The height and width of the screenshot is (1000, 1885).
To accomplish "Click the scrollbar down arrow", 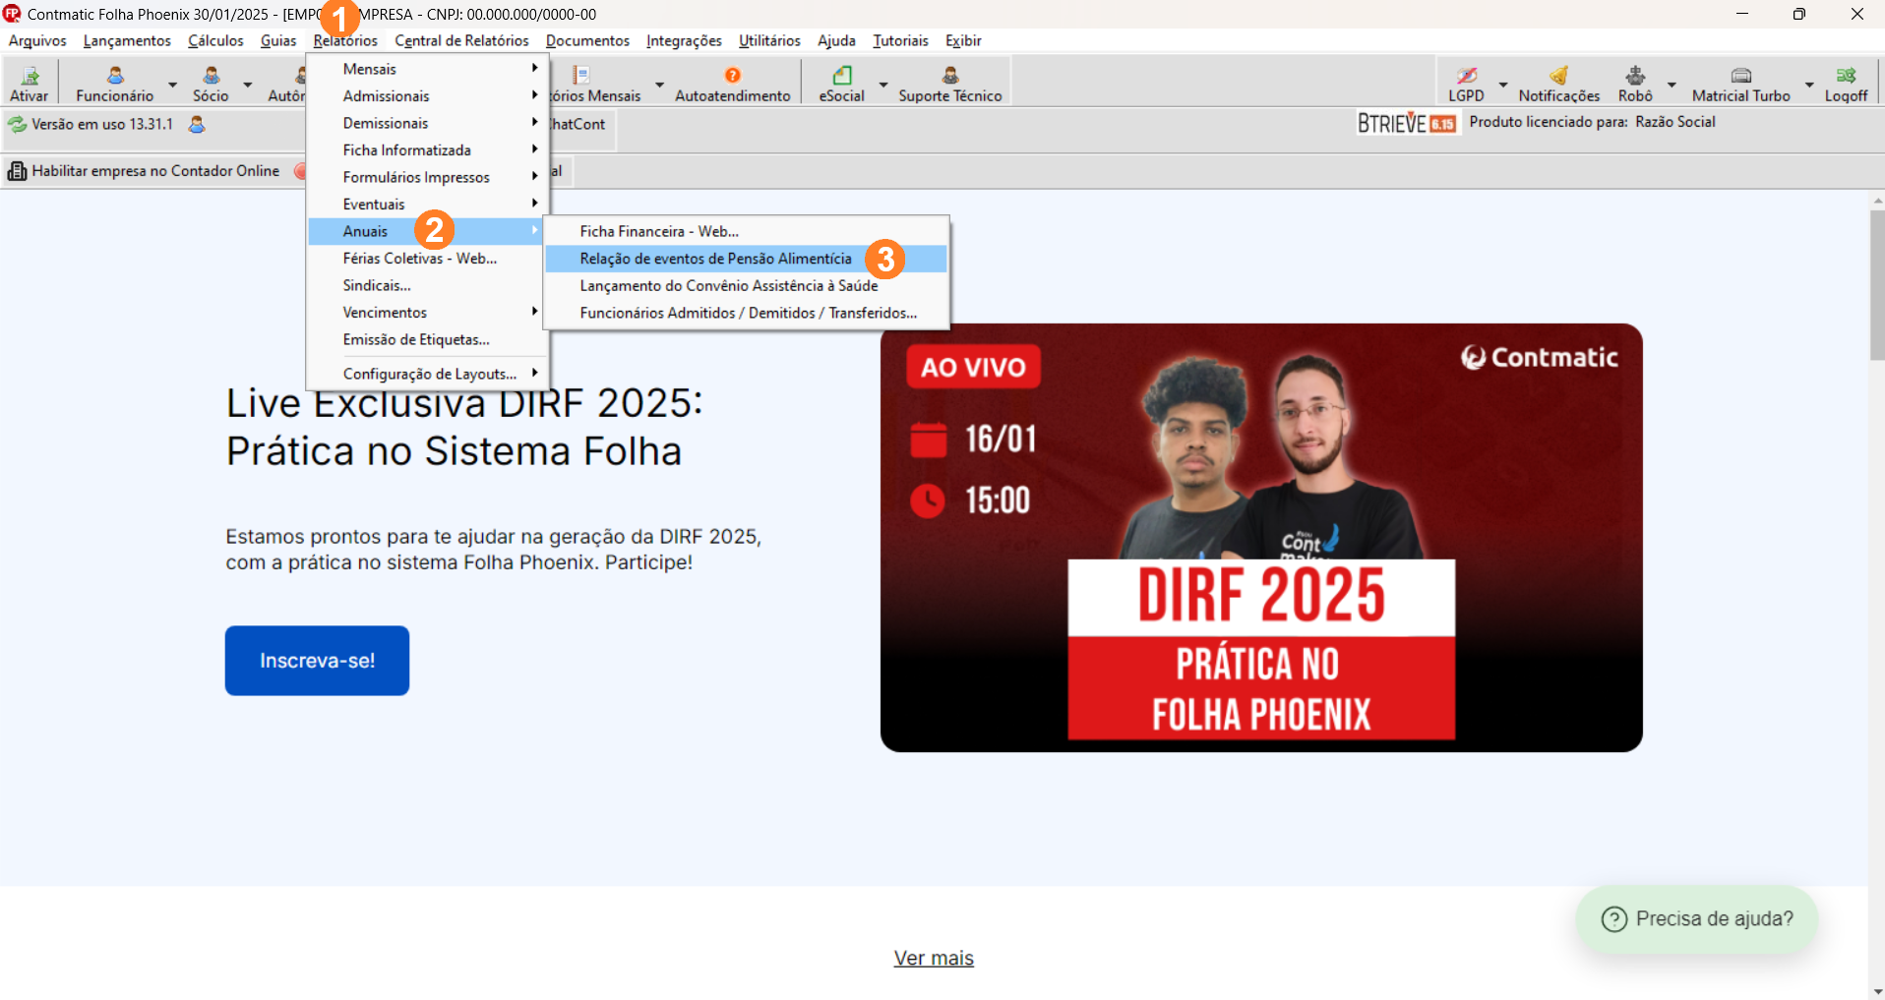I will coord(1877,991).
